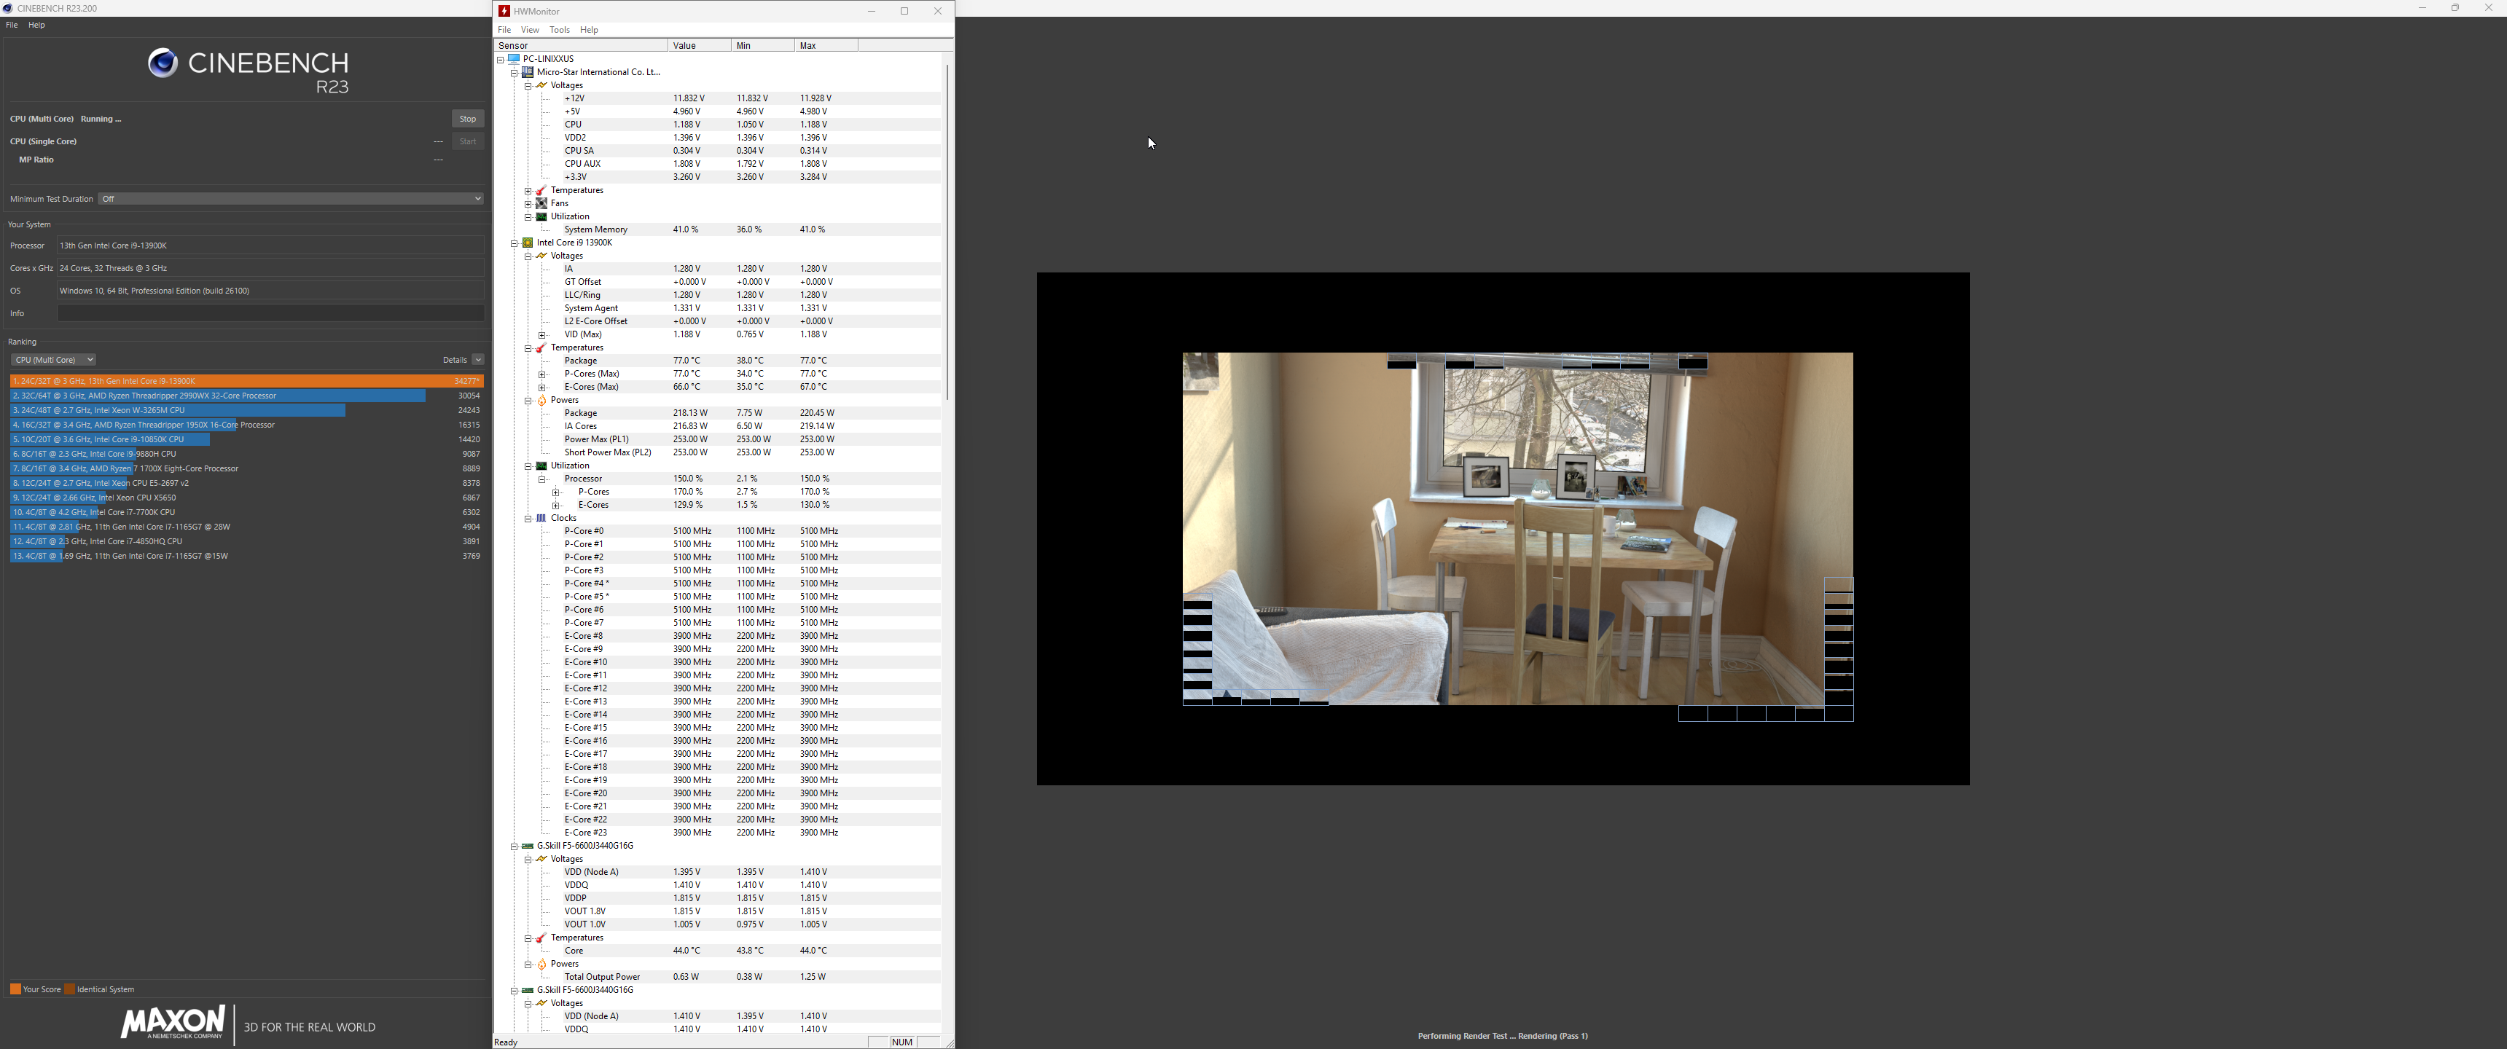The width and height of the screenshot is (2507, 1049).
Task: Click the thermometer icon under G.Skill memory
Action: pos(541,938)
